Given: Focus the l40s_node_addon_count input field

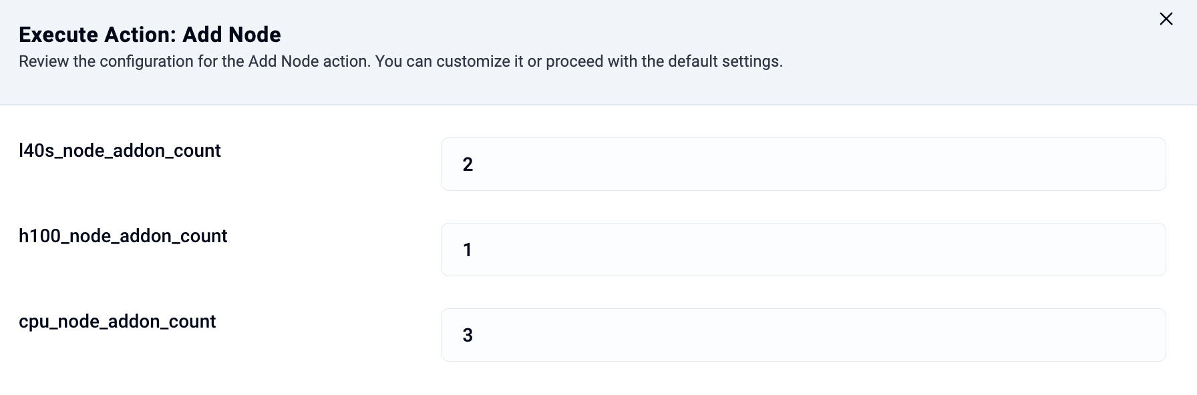Looking at the screenshot, I should point(803,164).
